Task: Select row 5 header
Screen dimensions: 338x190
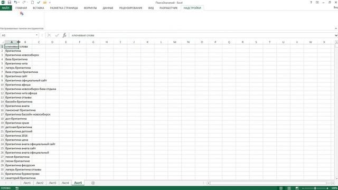Action: pos(2,63)
